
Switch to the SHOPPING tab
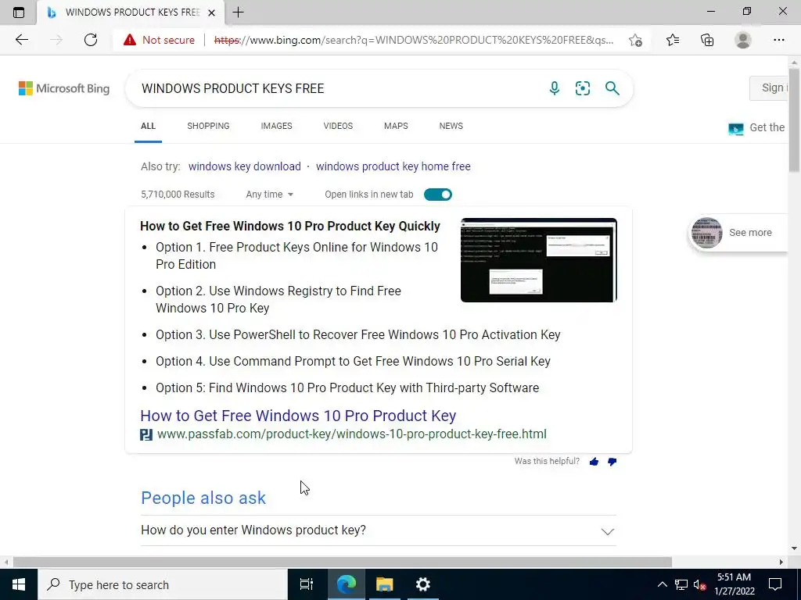pos(208,126)
